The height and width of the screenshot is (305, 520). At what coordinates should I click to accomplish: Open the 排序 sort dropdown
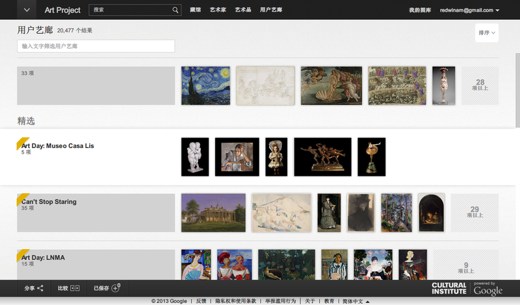[486, 33]
